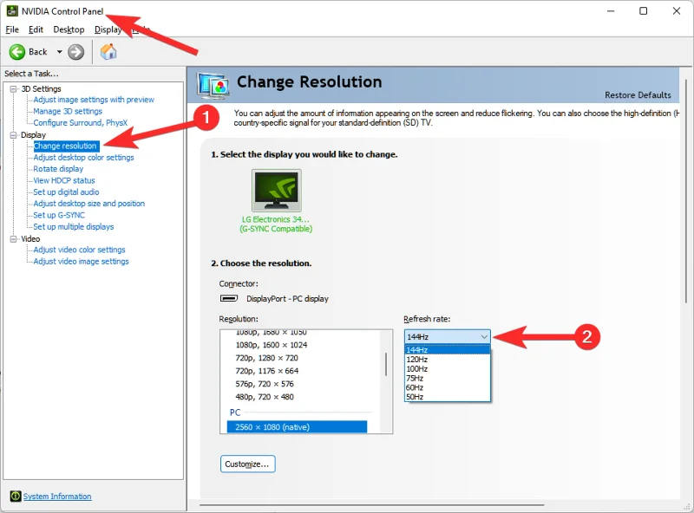Select 576p, 720 × 576 resolution
The width and height of the screenshot is (694, 513).
point(265,384)
